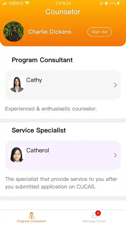The width and height of the screenshot is (126, 225).
Task: Tap the cellular signal bars icon
Action: coord(4,4)
